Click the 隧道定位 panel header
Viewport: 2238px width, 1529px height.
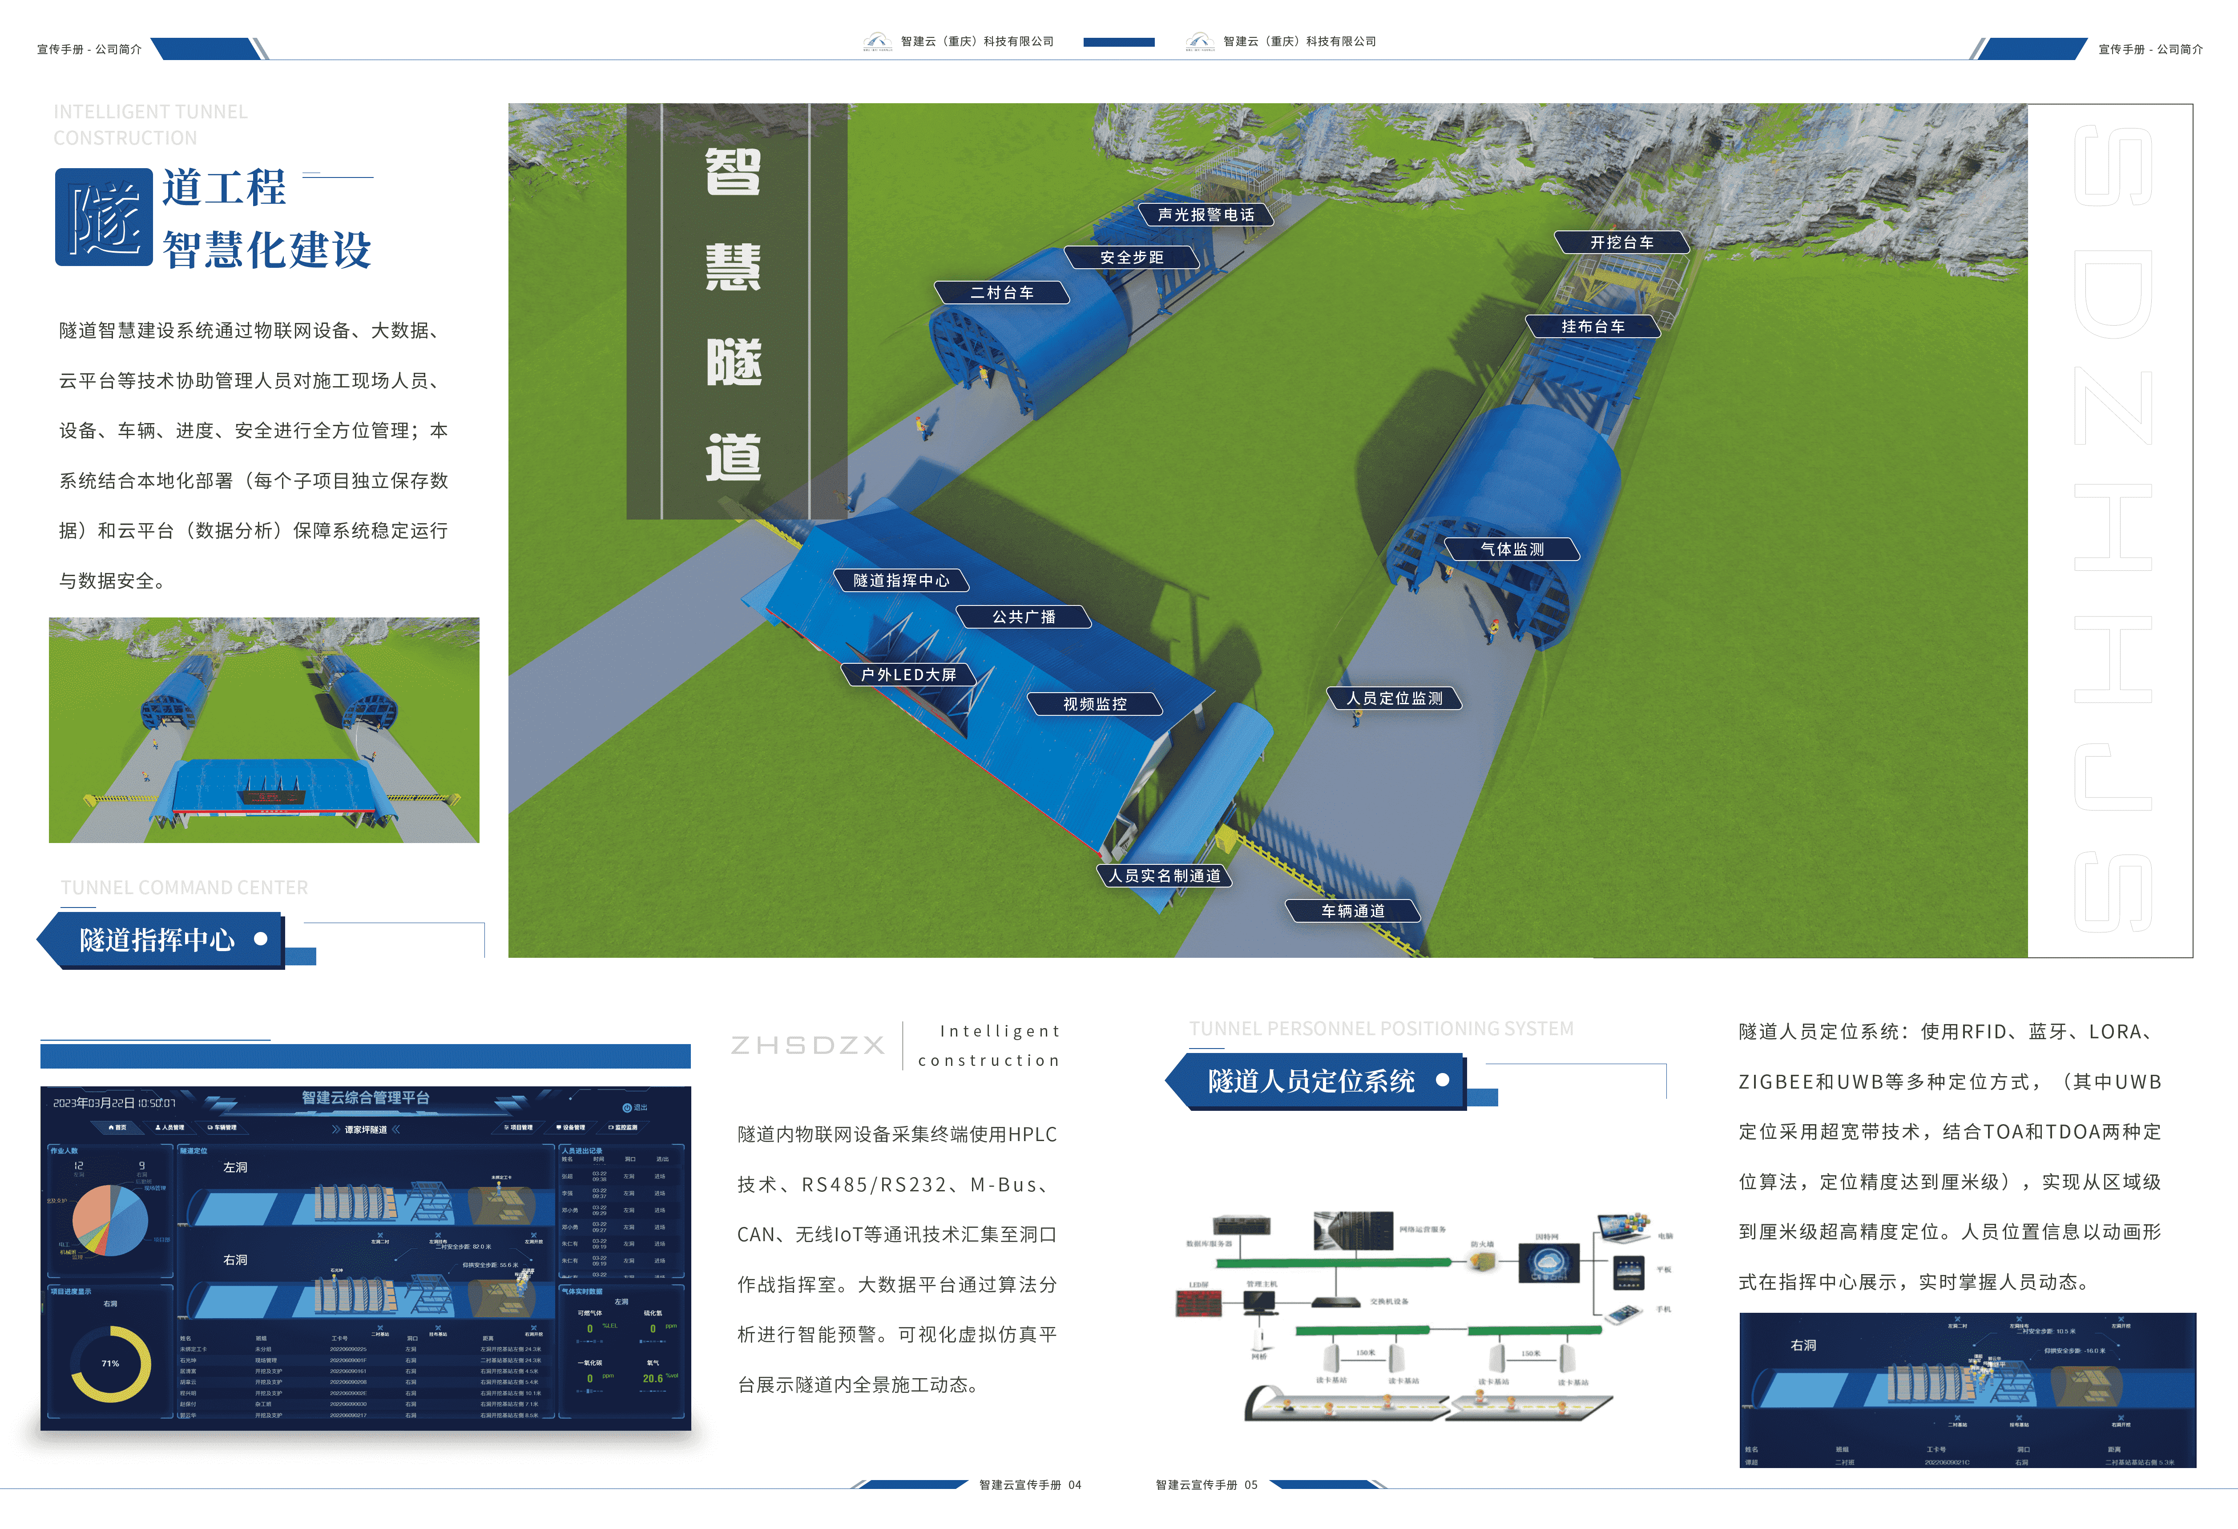coord(194,1150)
